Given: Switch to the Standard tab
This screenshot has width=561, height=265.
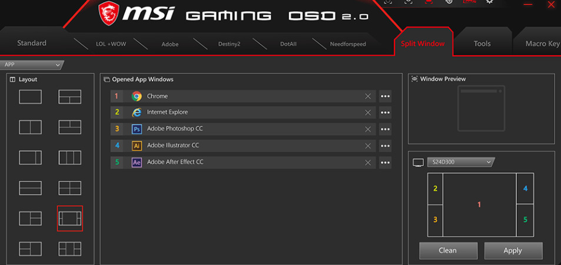Looking at the screenshot, I should [32, 43].
